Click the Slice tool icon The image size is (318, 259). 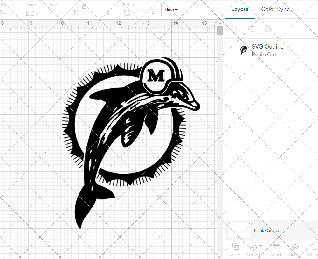click(236, 247)
